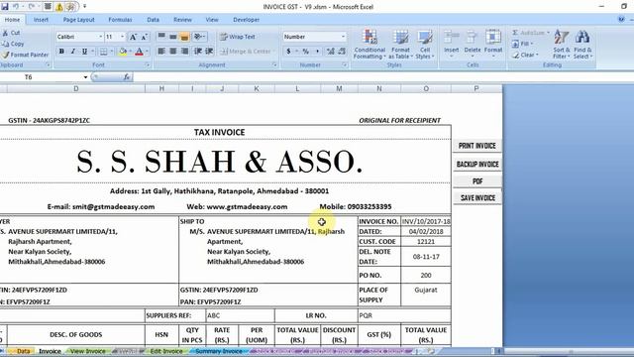634x357 pixels.
Task: Click the AutoSum sigma icon
Action: tap(515, 33)
